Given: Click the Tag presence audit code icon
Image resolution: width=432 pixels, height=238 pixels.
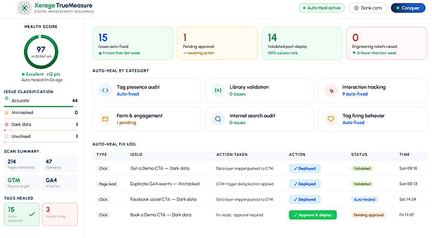Looking at the screenshot, I should pos(105,91).
